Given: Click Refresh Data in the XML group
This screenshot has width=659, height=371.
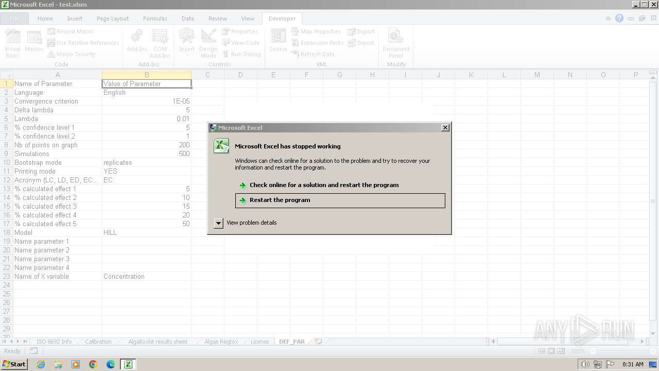Looking at the screenshot, I should pos(313,54).
